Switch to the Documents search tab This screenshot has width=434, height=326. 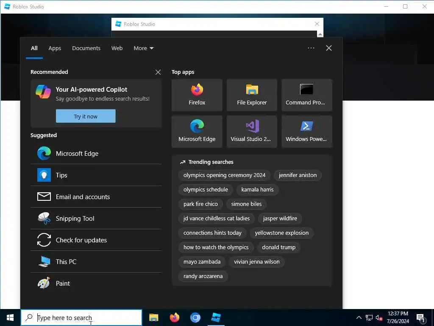[x=86, y=48]
